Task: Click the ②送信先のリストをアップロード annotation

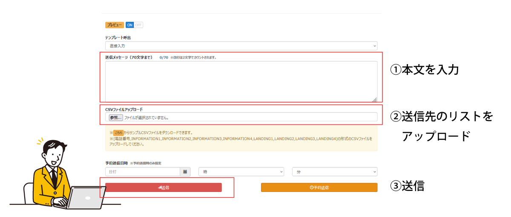Action: point(441,126)
